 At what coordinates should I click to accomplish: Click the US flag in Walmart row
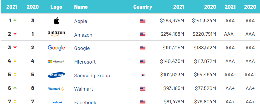click(x=143, y=89)
